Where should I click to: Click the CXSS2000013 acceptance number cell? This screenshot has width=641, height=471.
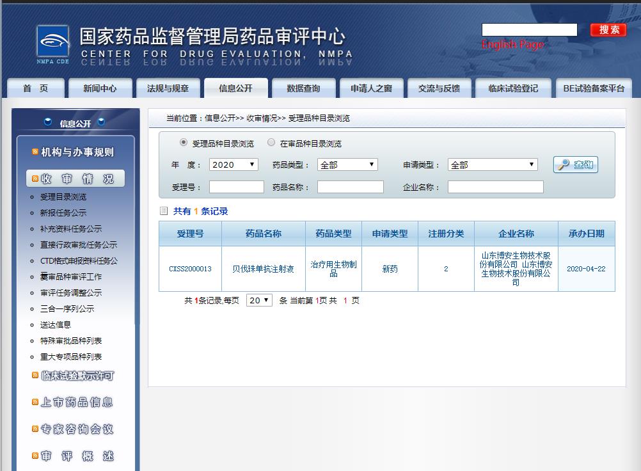190,269
